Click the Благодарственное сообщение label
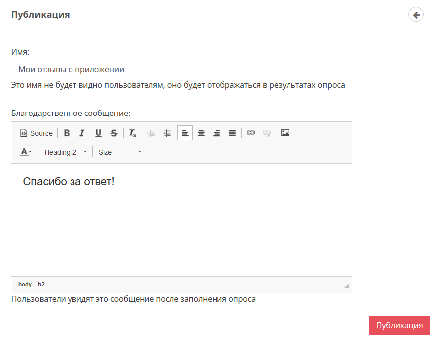Image resolution: width=435 pixels, height=343 pixels. (x=71, y=113)
